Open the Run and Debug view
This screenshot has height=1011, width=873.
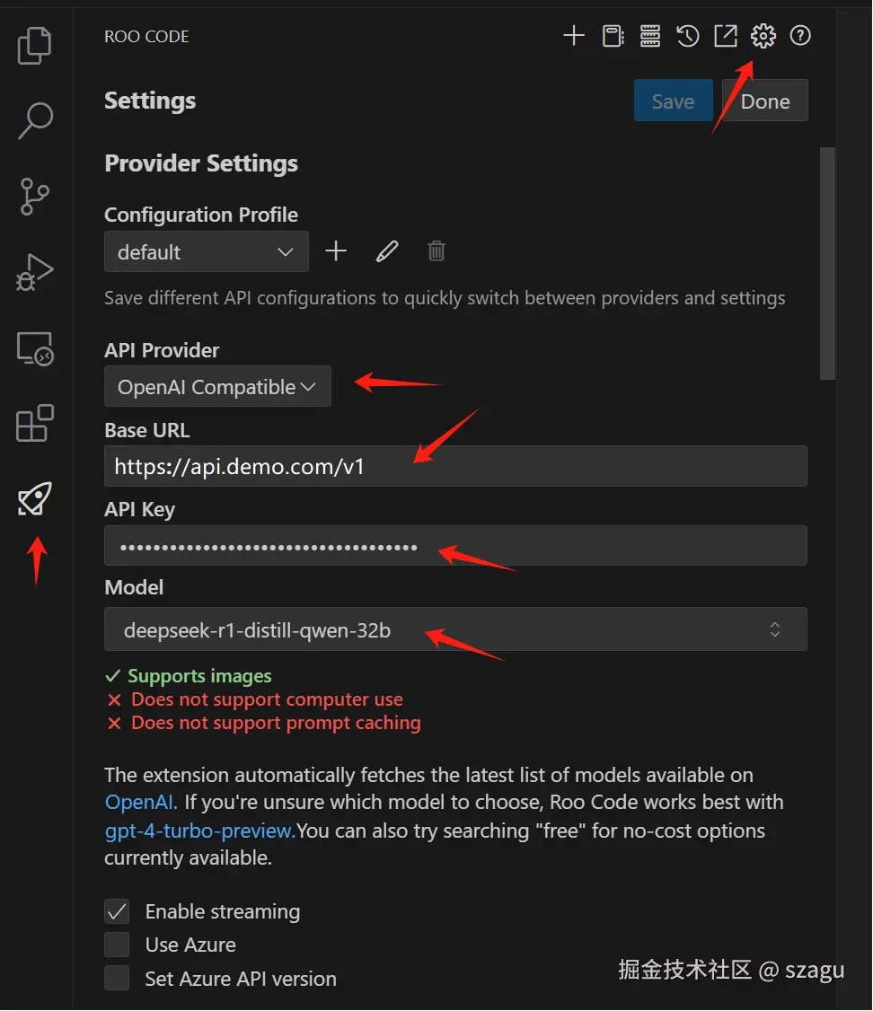(x=35, y=272)
